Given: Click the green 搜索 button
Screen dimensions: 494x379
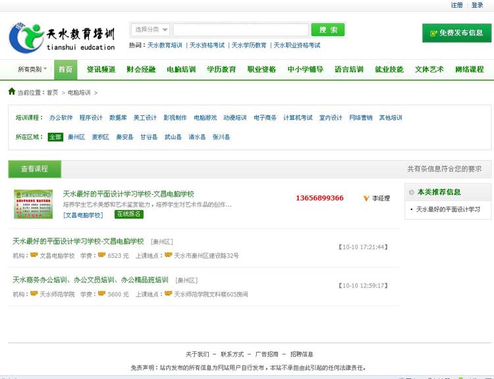Looking at the screenshot, I should [x=327, y=30].
